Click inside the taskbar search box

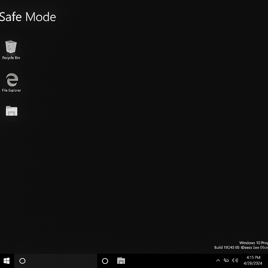click(60, 261)
